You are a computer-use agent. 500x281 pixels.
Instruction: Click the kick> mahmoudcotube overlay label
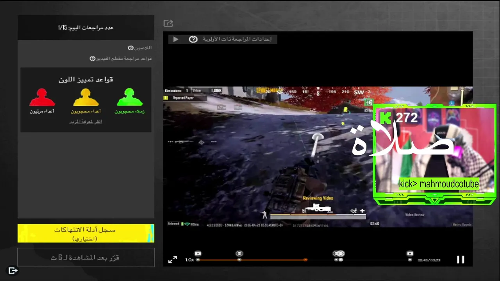click(x=439, y=184)
